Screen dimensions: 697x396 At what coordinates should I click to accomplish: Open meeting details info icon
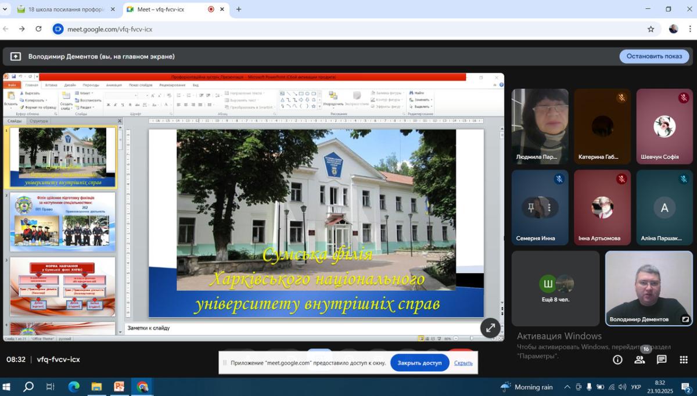[617, 360]
